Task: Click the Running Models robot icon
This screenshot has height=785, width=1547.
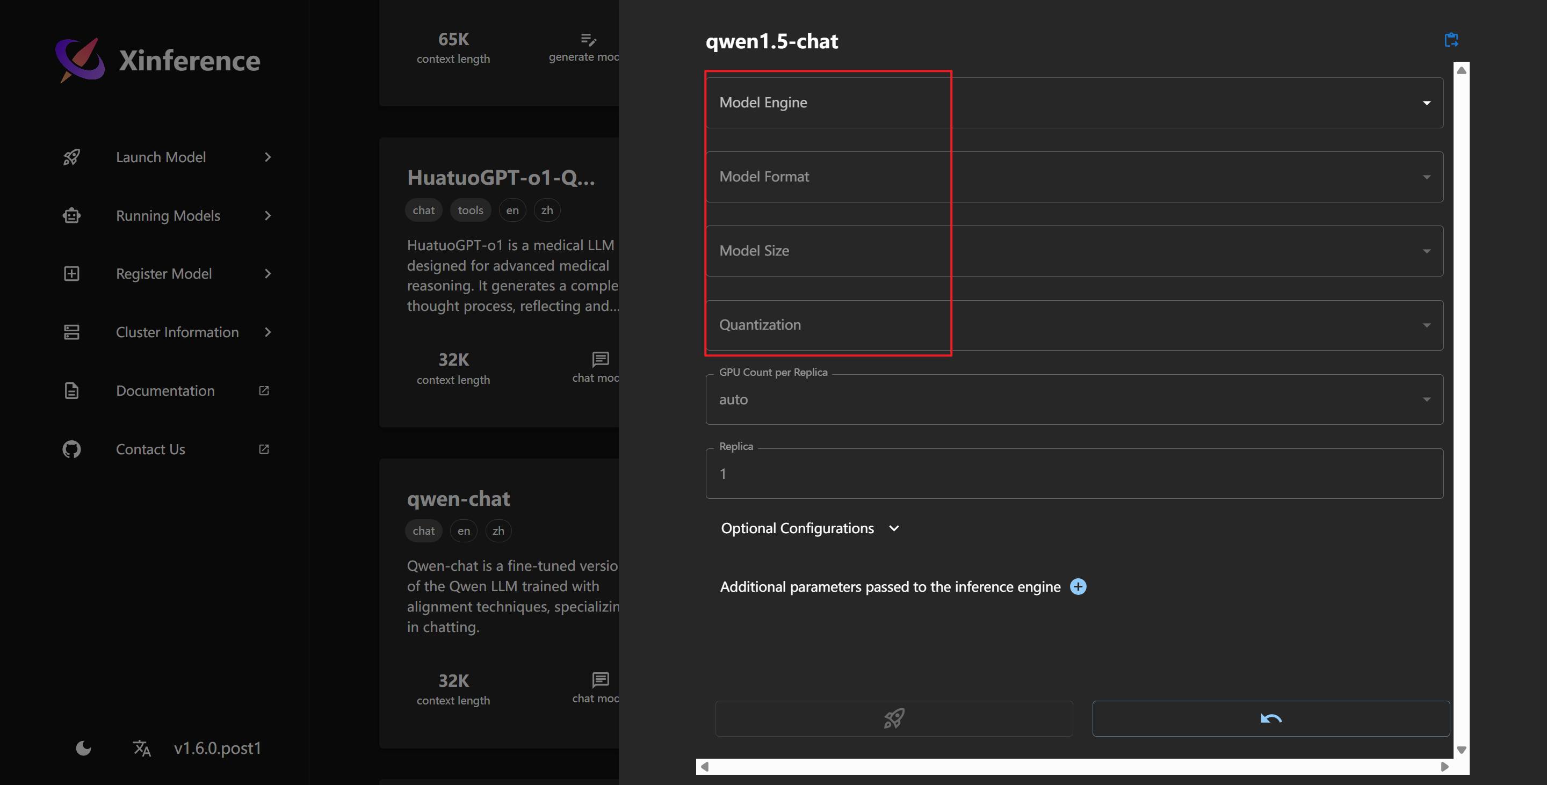Action: click(71, 215)
